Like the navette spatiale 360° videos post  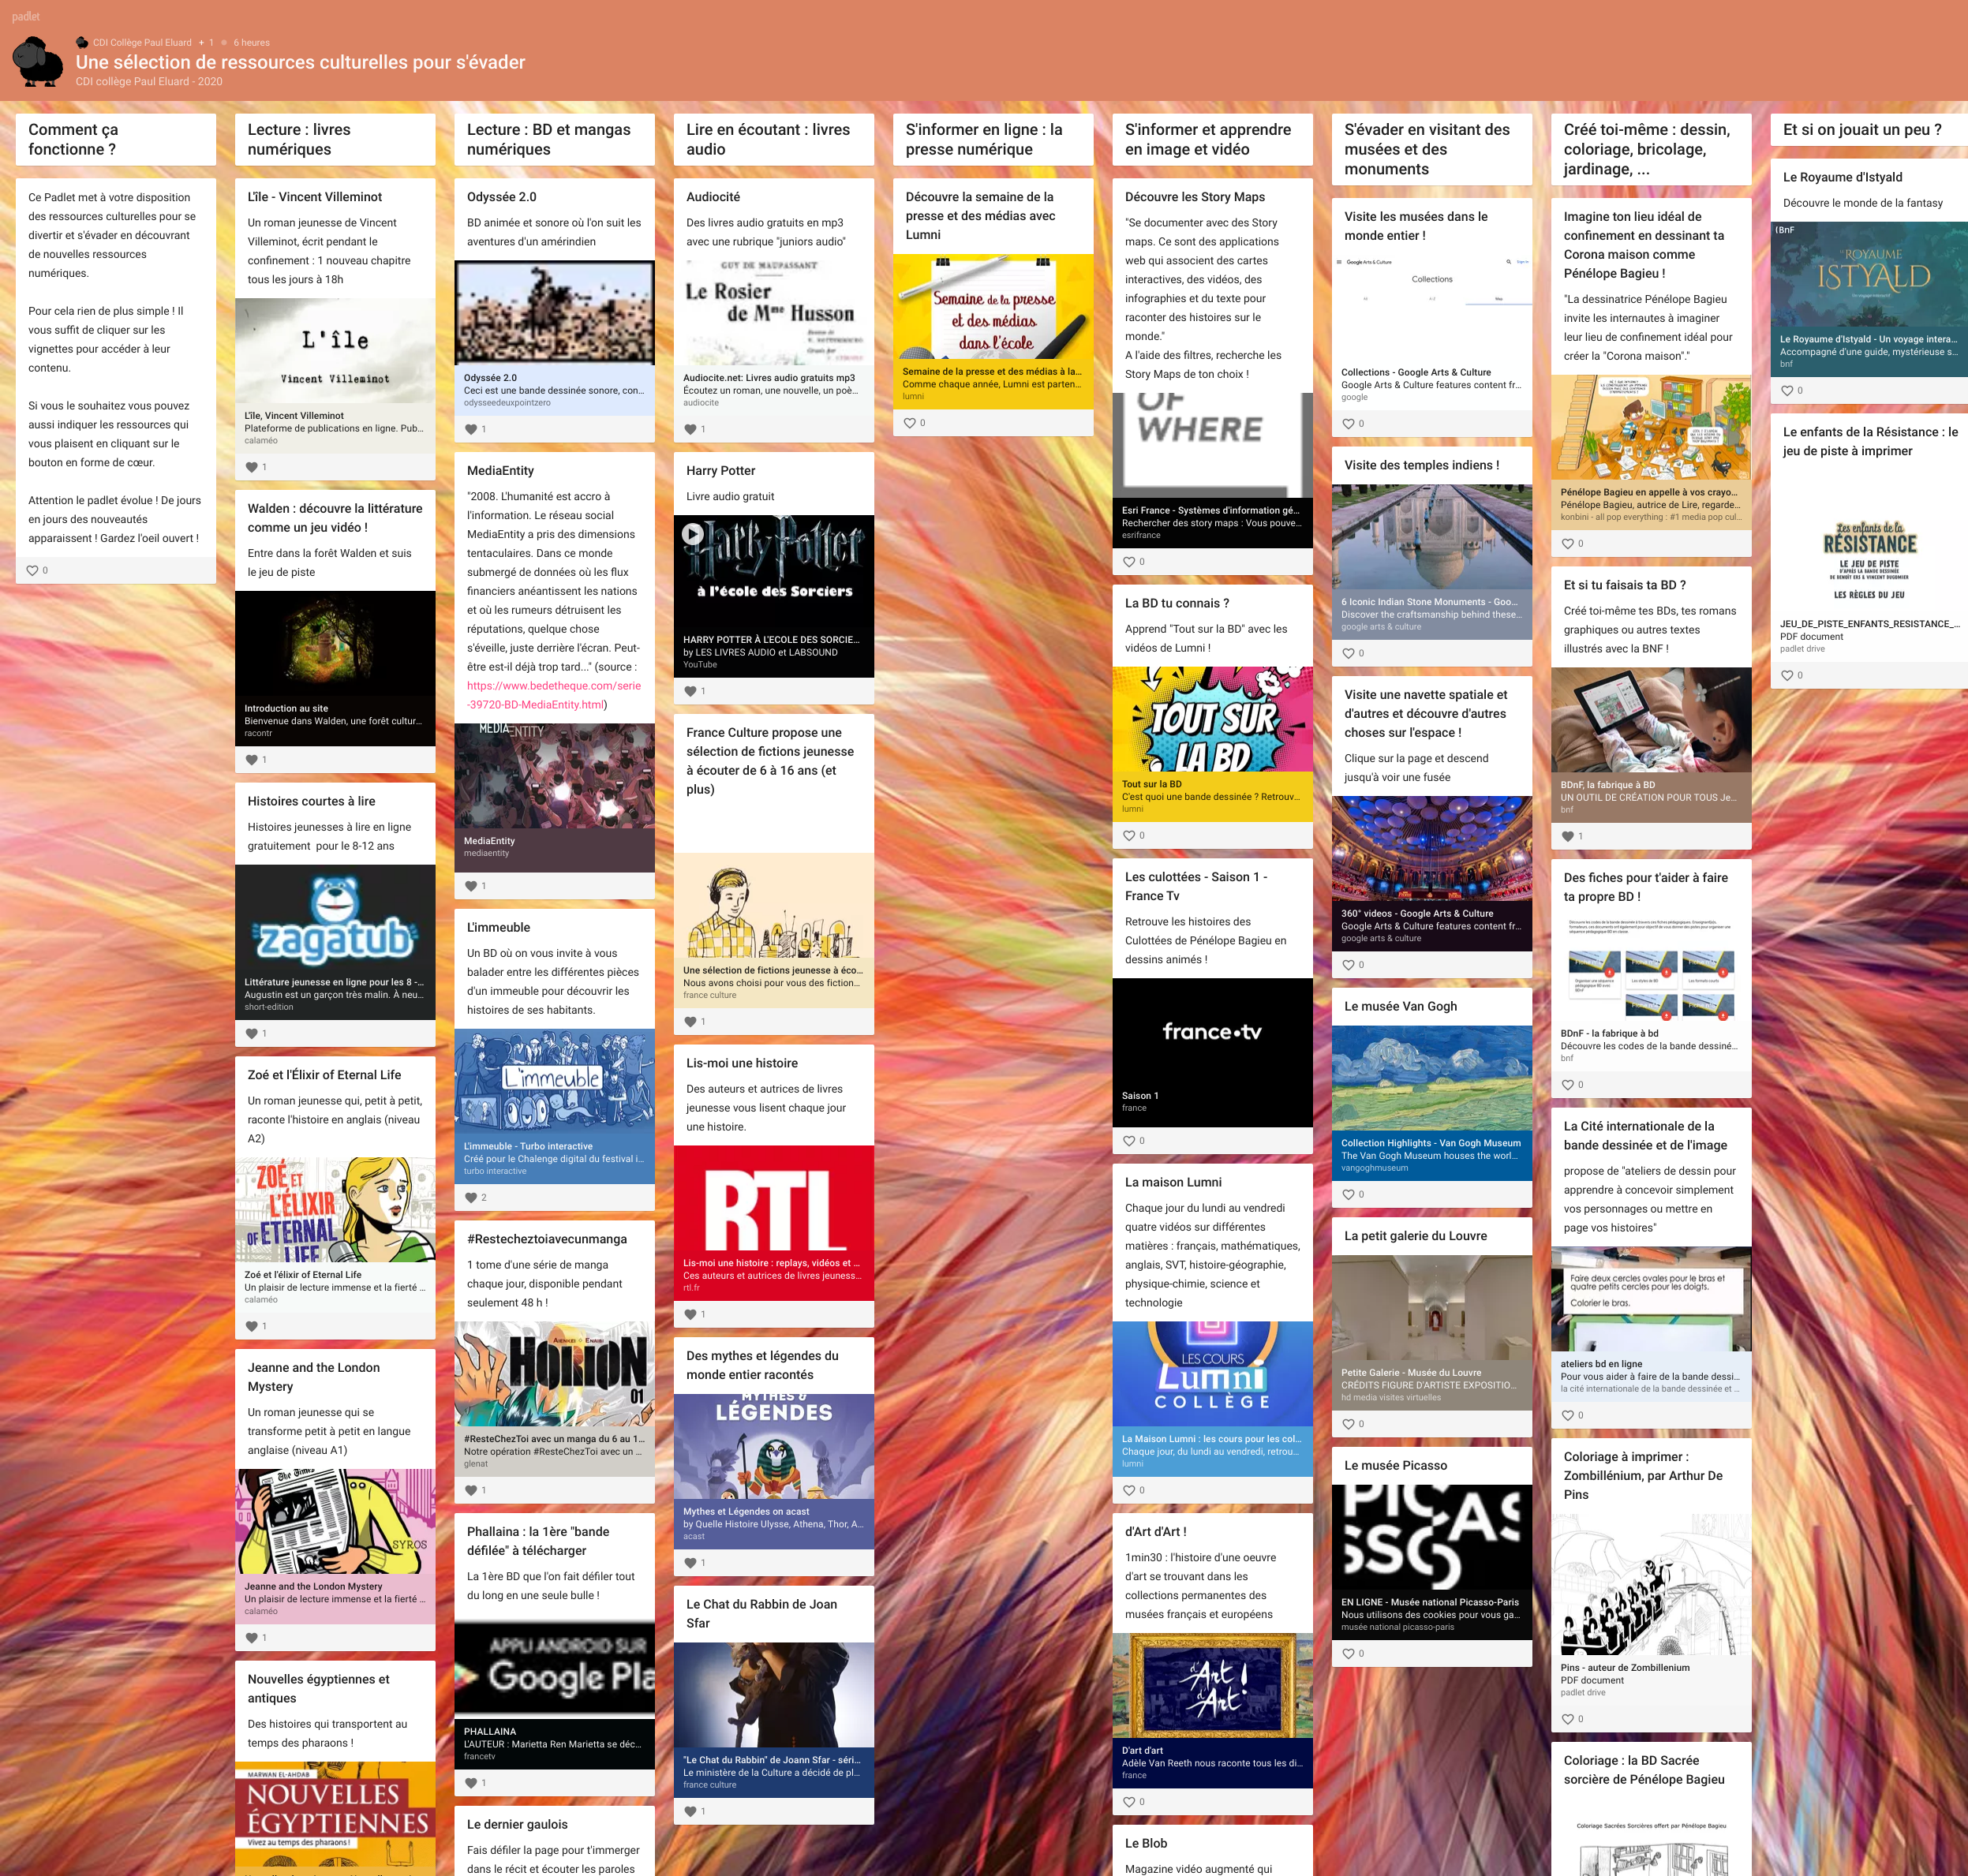tap(1349, 965)
